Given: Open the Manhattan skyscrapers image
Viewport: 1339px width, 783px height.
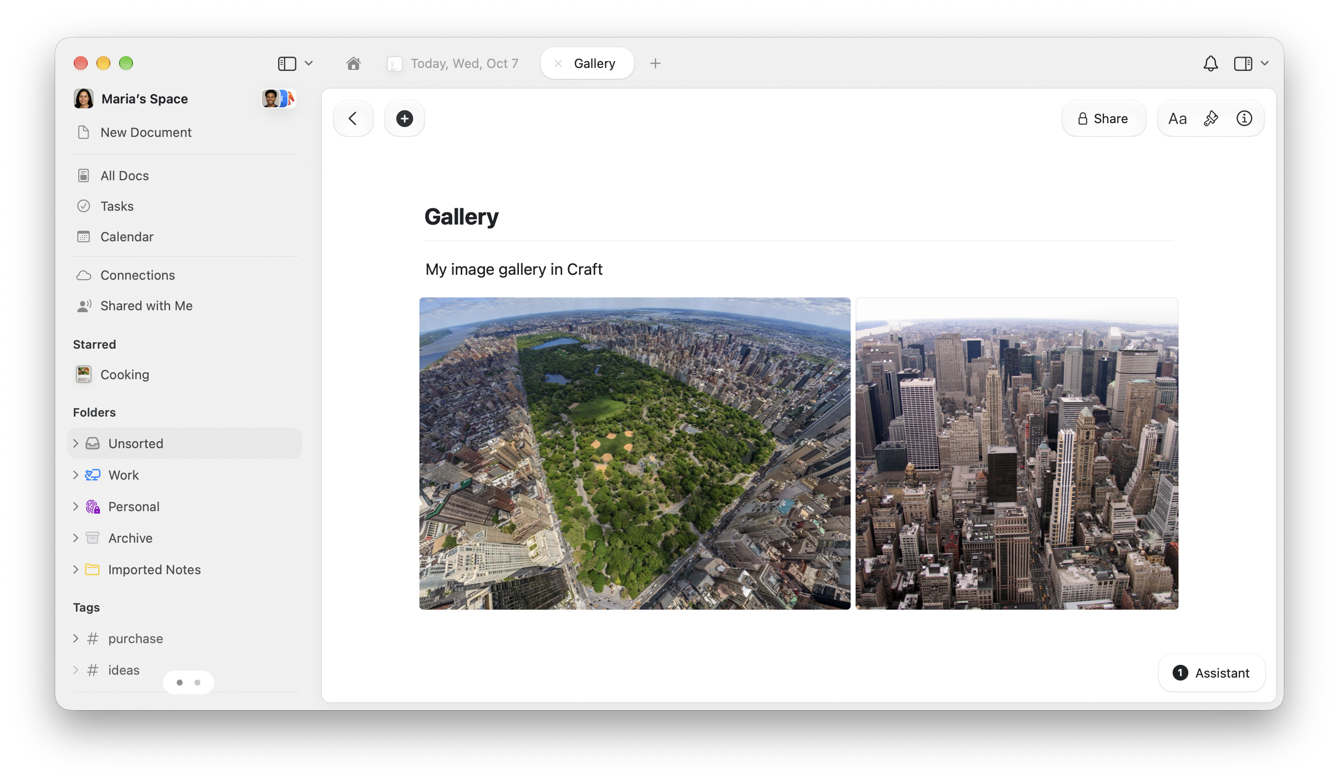Looking at the screenshot, I should [1017, 454].
